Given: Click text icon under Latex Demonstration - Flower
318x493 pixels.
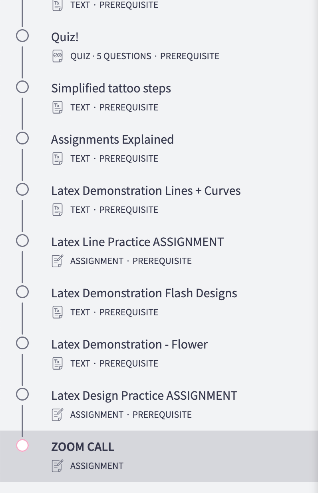Looking at the screenshot, I should [58, 363].
